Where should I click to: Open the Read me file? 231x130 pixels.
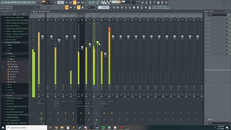pyautogui.click(x=10, y=95)
